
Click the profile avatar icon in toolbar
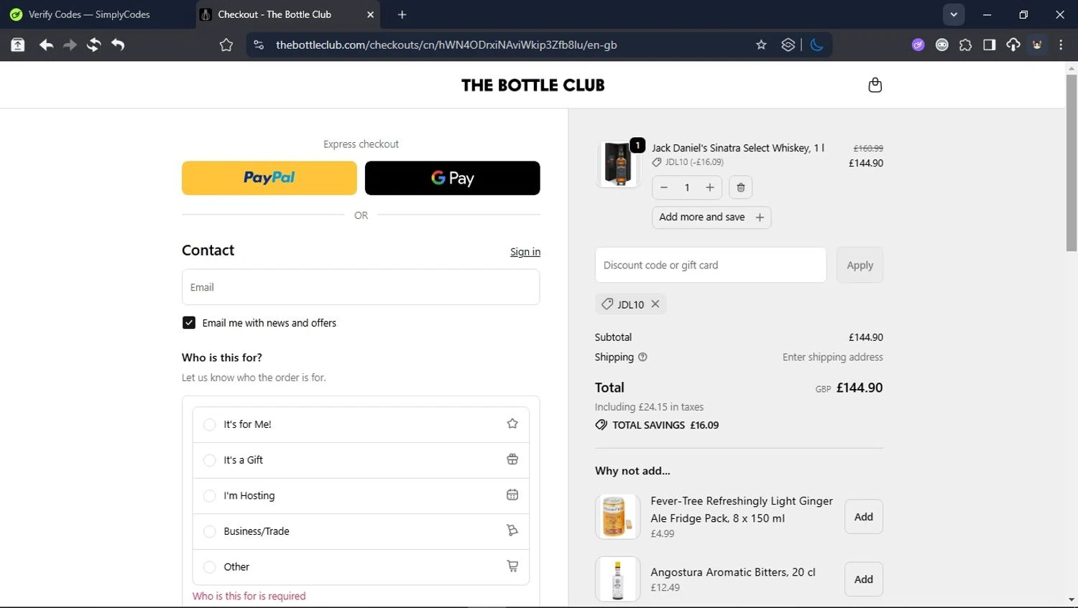pos(1037,45)
